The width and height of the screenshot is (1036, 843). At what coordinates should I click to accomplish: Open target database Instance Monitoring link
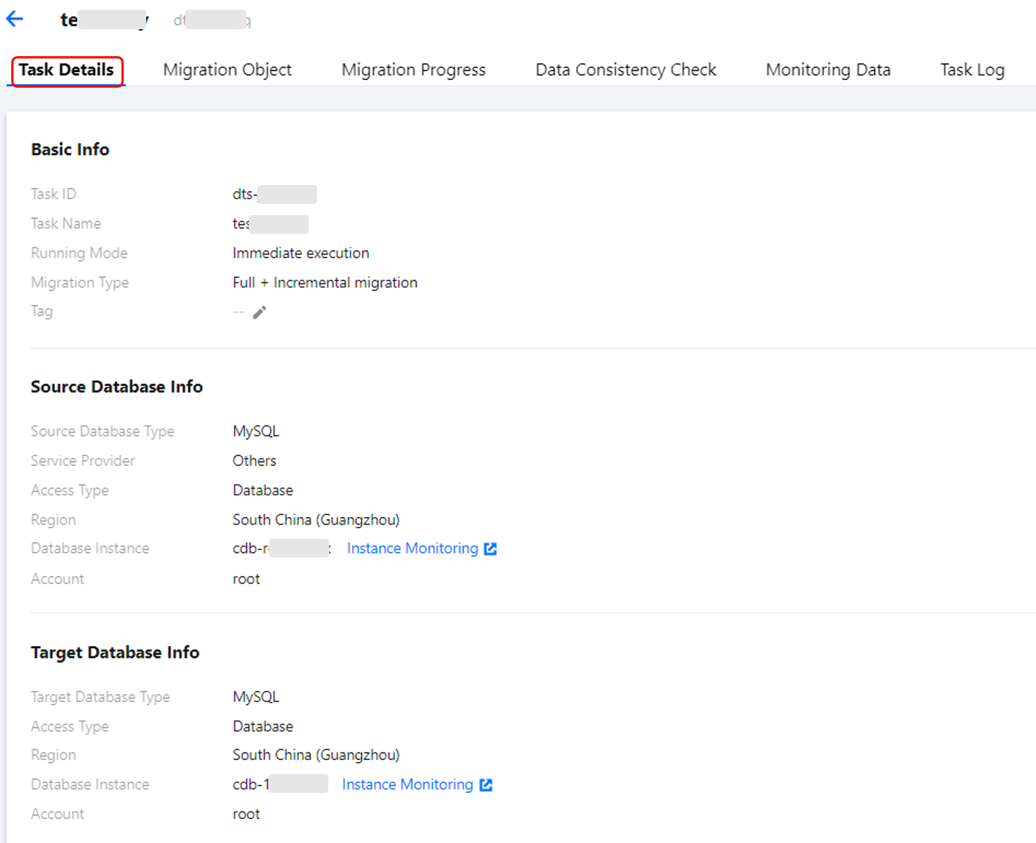(x=407, y=785)
